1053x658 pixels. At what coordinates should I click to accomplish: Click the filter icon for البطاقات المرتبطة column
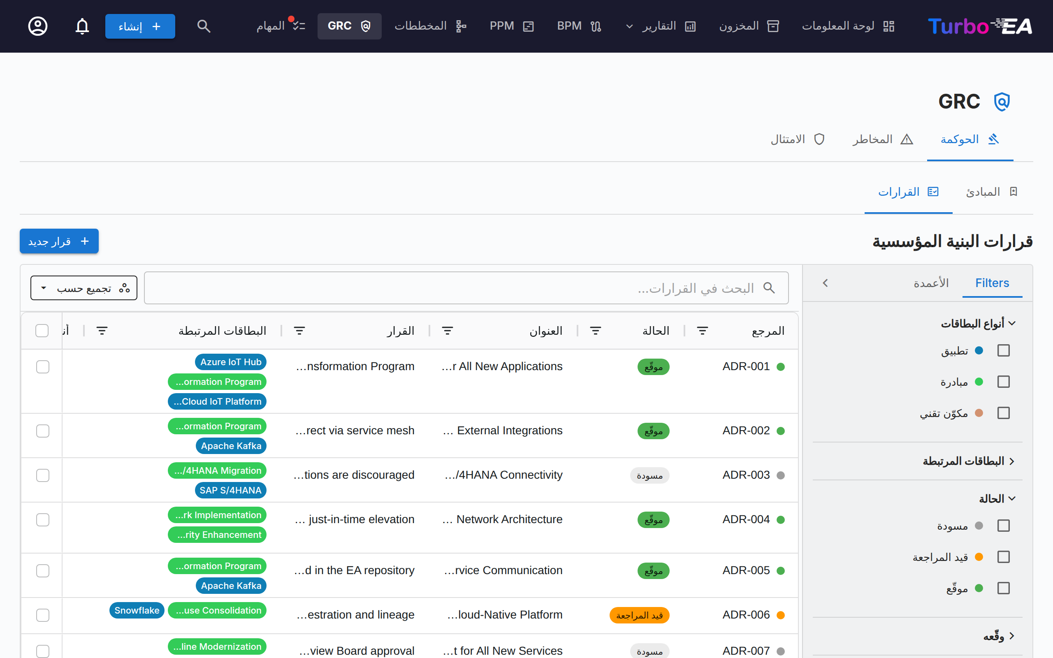coord(102,331)
